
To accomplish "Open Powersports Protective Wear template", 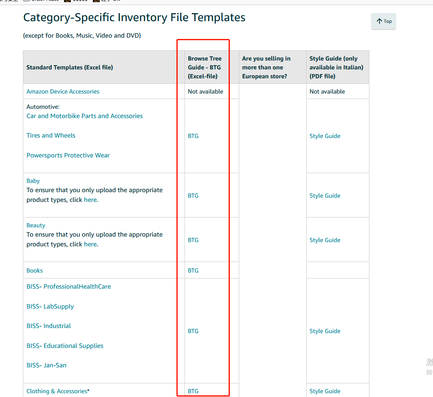I will click(x=68, y=155).
